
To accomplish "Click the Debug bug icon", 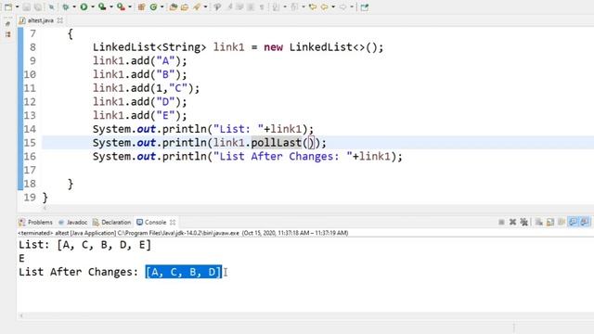I will 66,6.
